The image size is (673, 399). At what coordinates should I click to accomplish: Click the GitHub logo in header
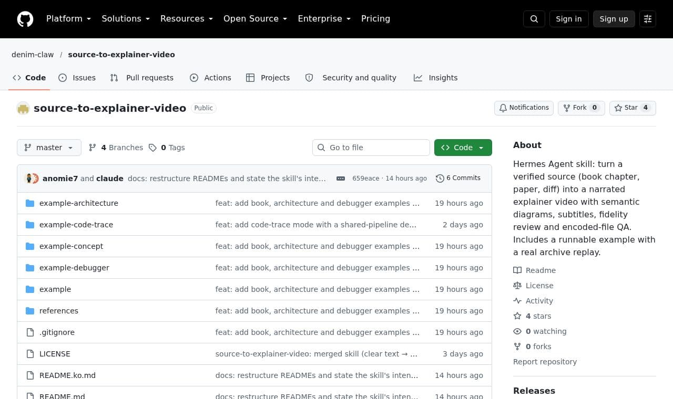[x=25, y=19]
